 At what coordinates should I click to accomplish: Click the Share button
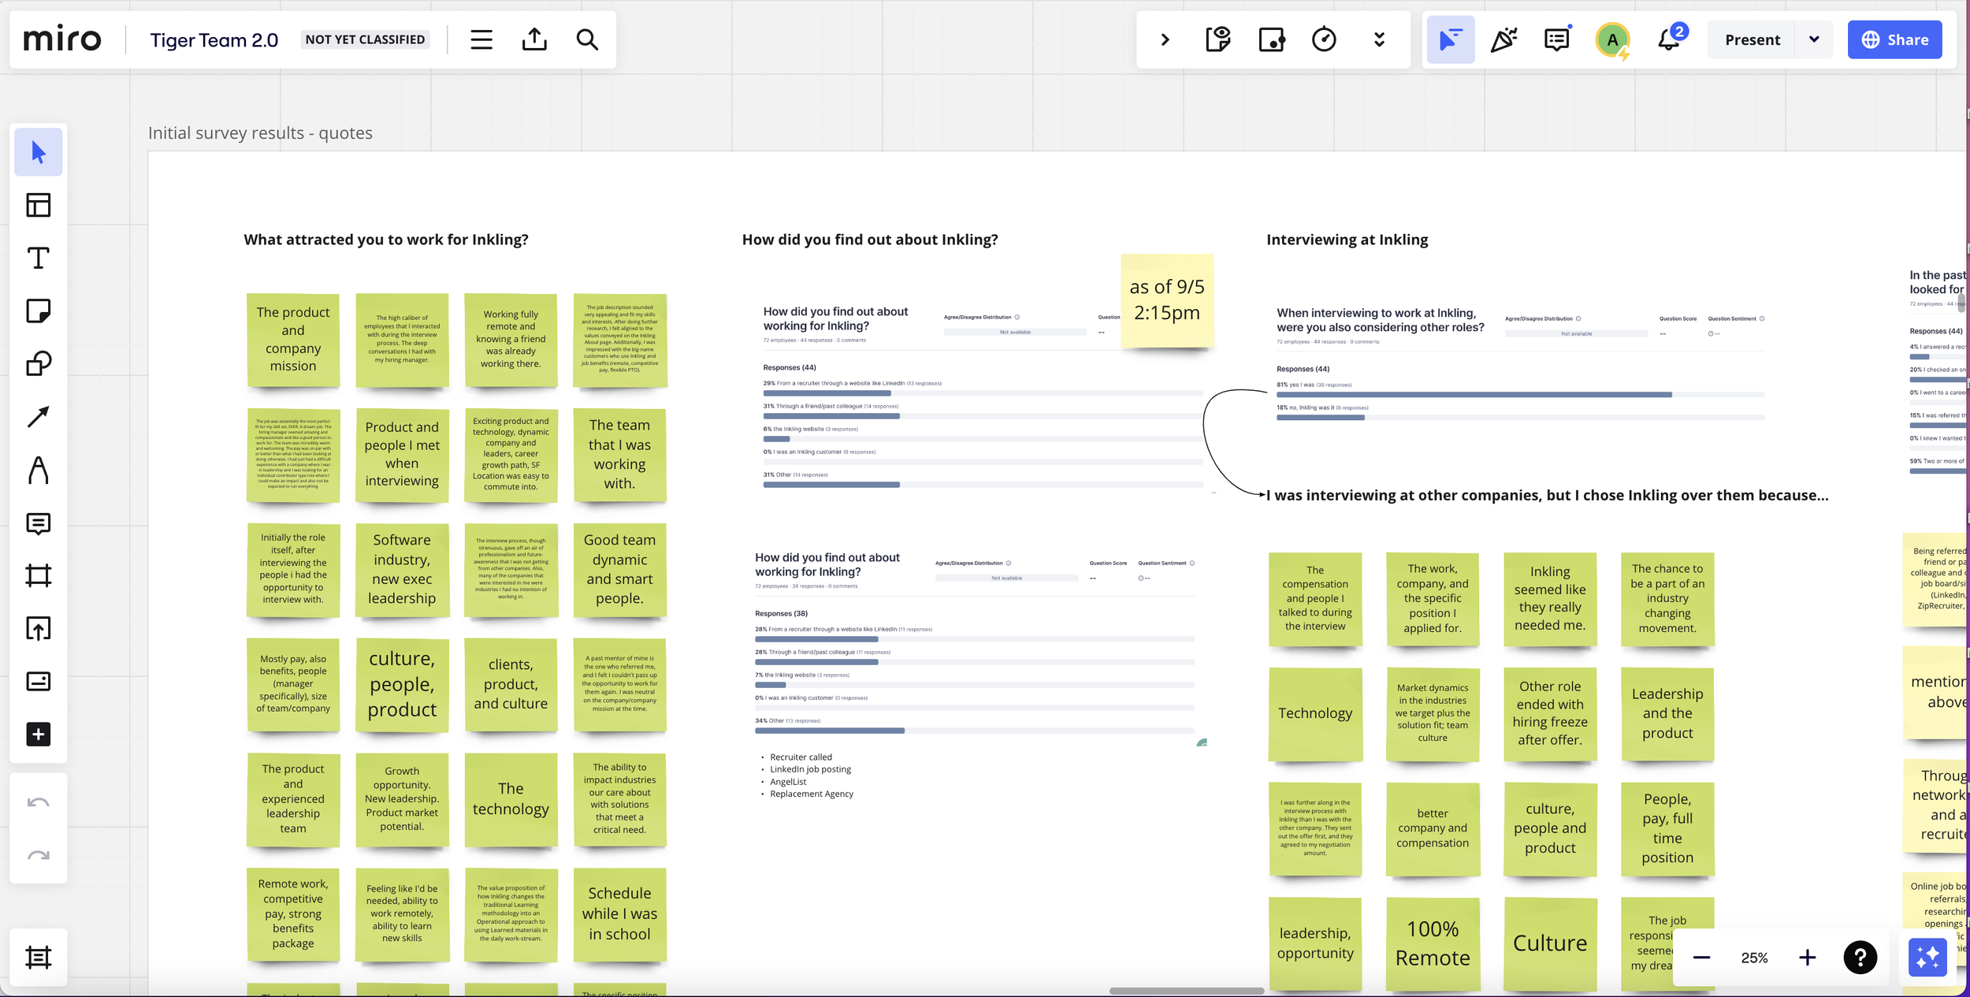[1894, 39]
